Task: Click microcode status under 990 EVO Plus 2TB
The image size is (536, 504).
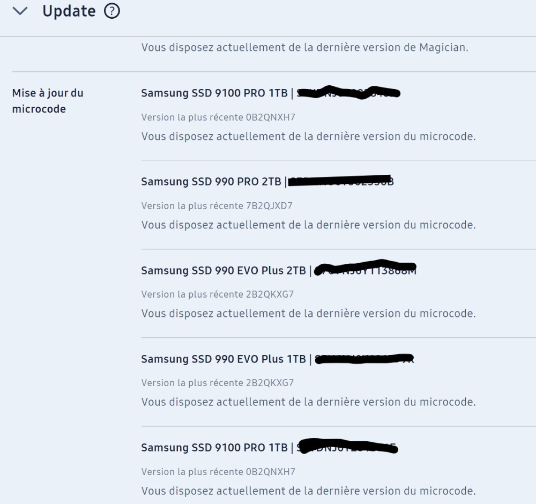Action: click(308, 314)
